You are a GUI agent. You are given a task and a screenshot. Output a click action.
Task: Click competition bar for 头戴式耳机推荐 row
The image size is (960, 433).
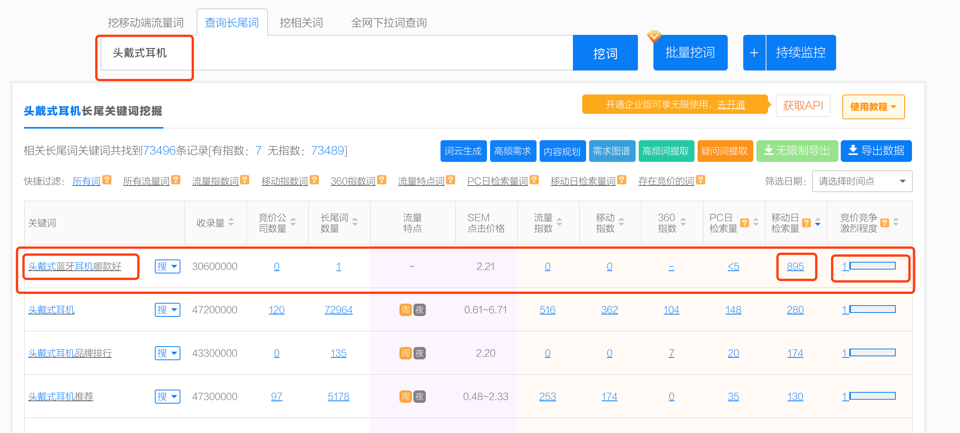tap(873, 396)
